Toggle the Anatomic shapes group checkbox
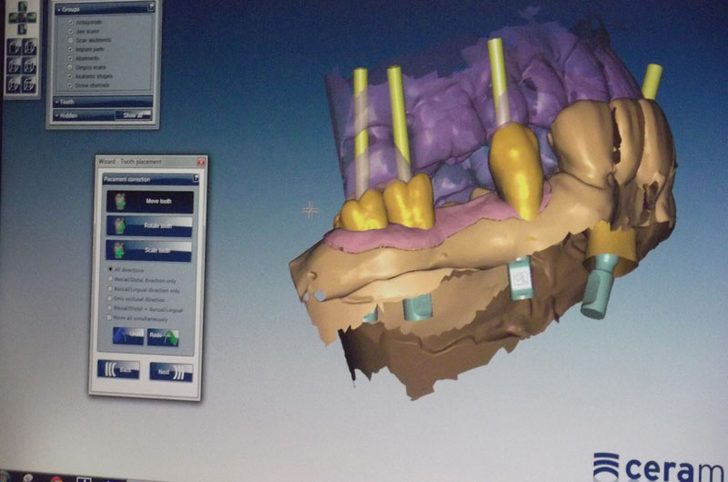 click(71, 76)
